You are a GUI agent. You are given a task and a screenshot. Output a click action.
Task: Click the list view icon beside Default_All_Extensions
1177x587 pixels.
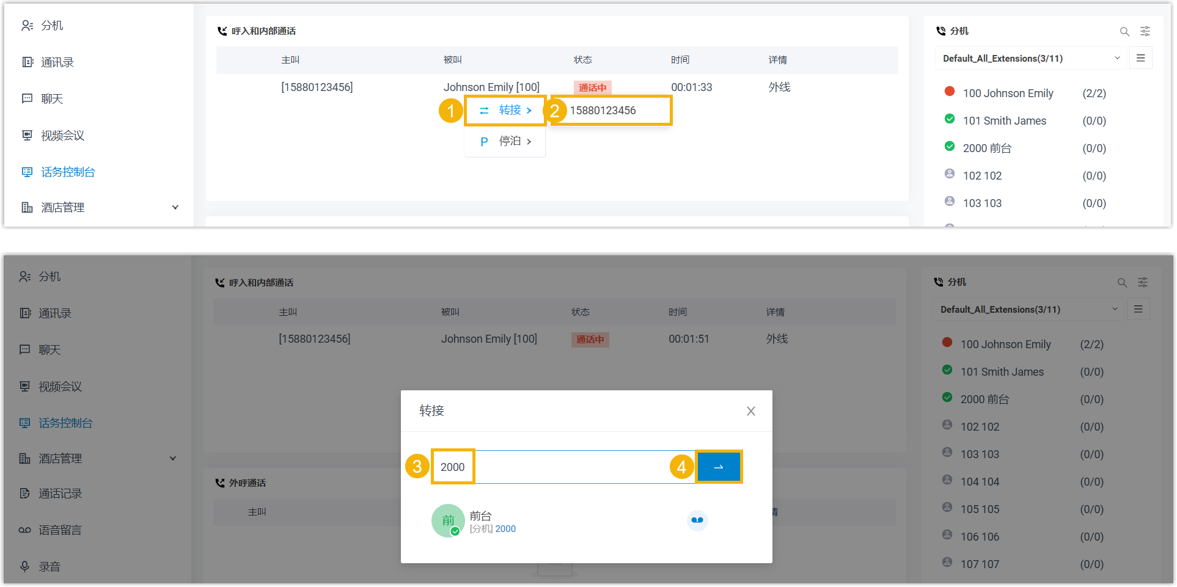pos(1140,58)
